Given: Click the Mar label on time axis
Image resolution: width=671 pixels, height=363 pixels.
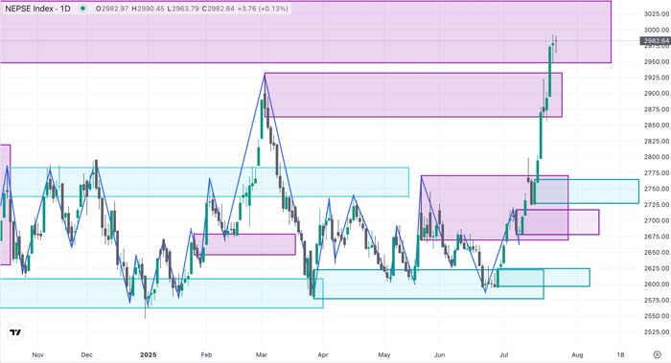Looking at the screenshot, I should point(262,355).
